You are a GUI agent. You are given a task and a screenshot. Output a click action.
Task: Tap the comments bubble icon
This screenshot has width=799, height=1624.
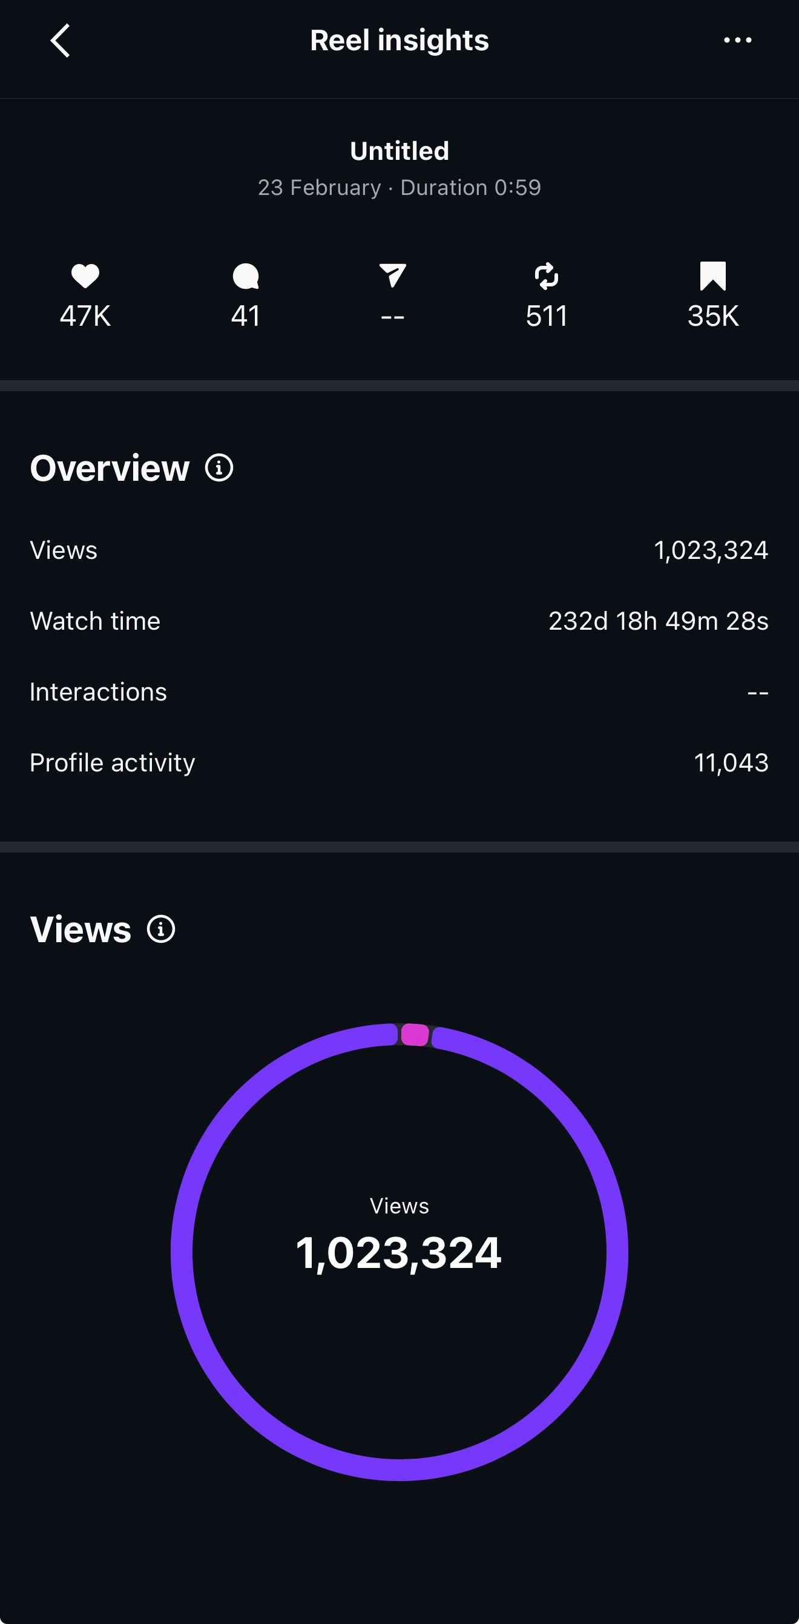click(246, 276)
